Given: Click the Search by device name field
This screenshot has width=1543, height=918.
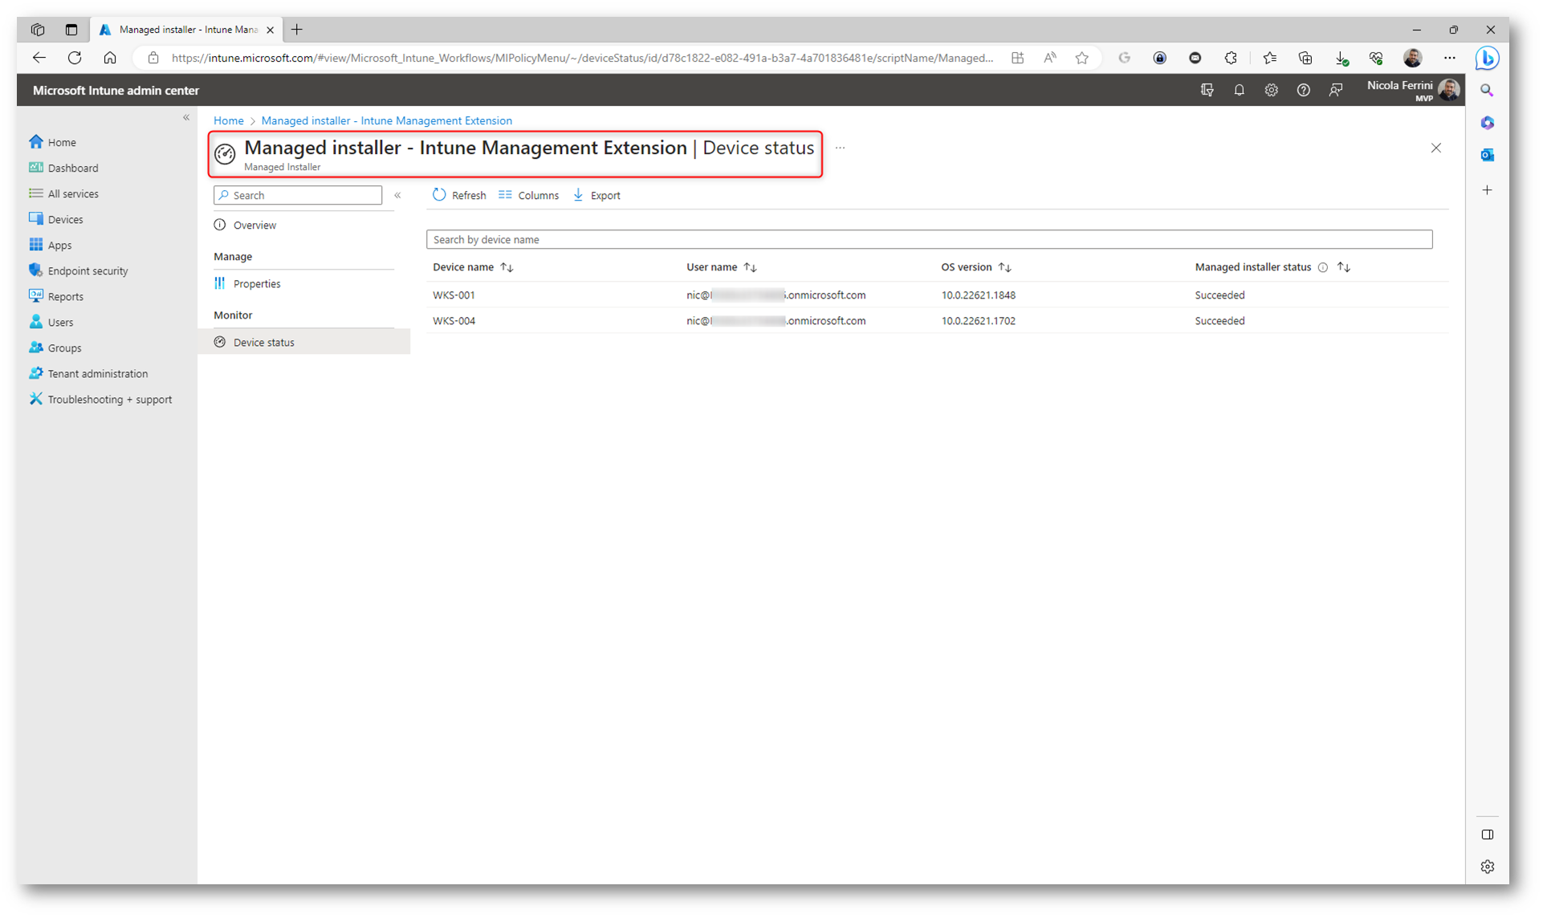Looking at the screenshot, I should [929, 239].
